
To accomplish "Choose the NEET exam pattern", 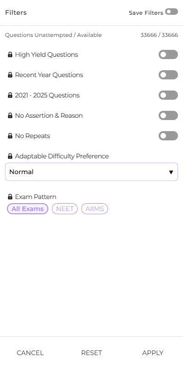I will click(65, 209).
